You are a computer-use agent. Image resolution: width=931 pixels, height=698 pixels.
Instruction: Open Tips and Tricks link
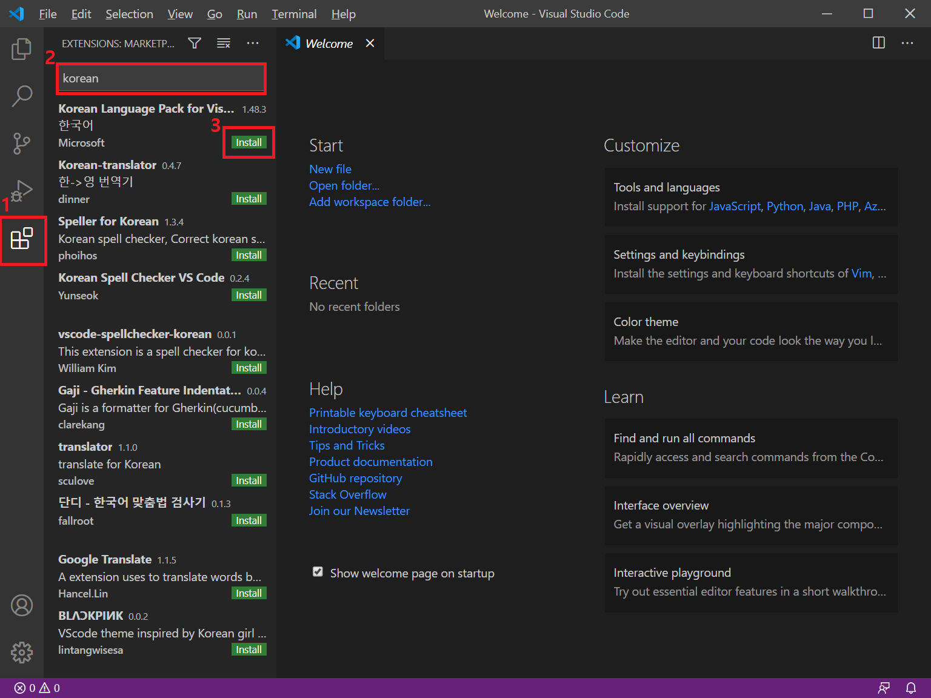point(347,445)
